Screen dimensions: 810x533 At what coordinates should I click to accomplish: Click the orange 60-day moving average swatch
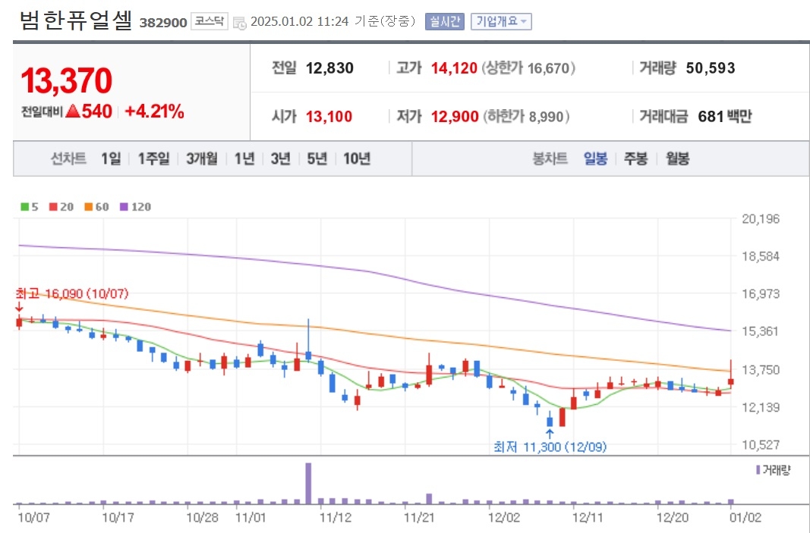point(88,207)
